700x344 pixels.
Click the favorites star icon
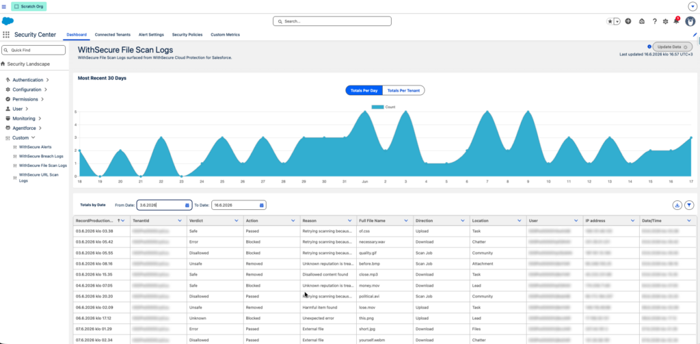[610, 21]
